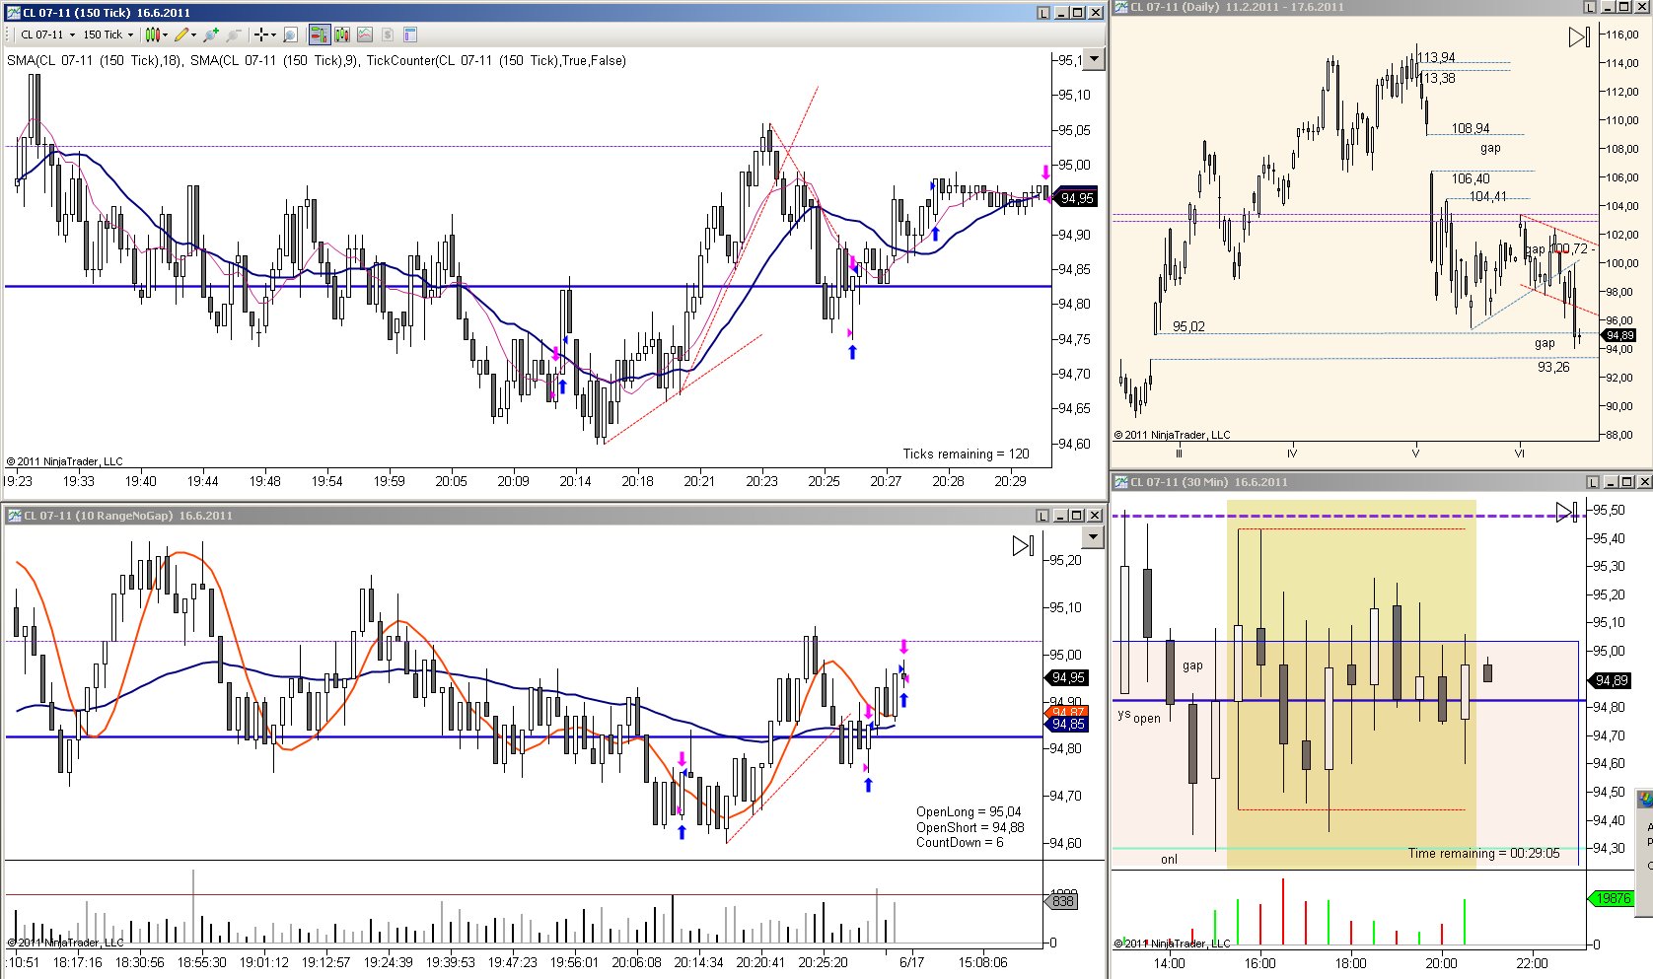Click the scroll-to-end arrow in 30 Min chart

pos(1566,512)
